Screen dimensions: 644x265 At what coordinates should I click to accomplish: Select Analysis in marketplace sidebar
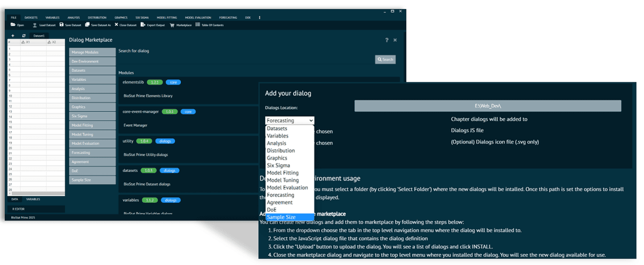[92, 88]
